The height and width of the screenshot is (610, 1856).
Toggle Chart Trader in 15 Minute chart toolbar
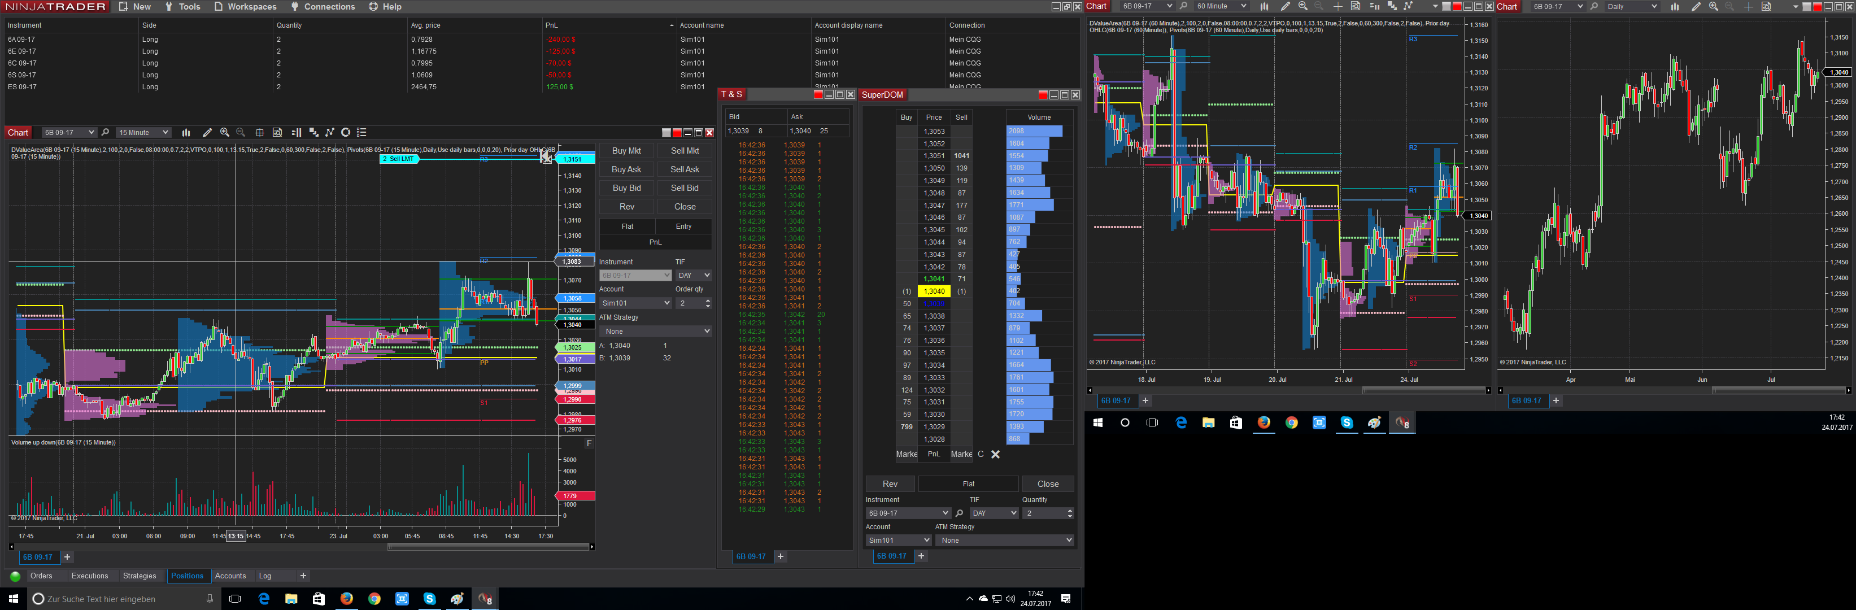click(296, 133)
